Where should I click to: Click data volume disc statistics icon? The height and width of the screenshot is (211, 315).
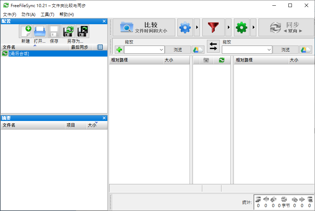point(284,199)
